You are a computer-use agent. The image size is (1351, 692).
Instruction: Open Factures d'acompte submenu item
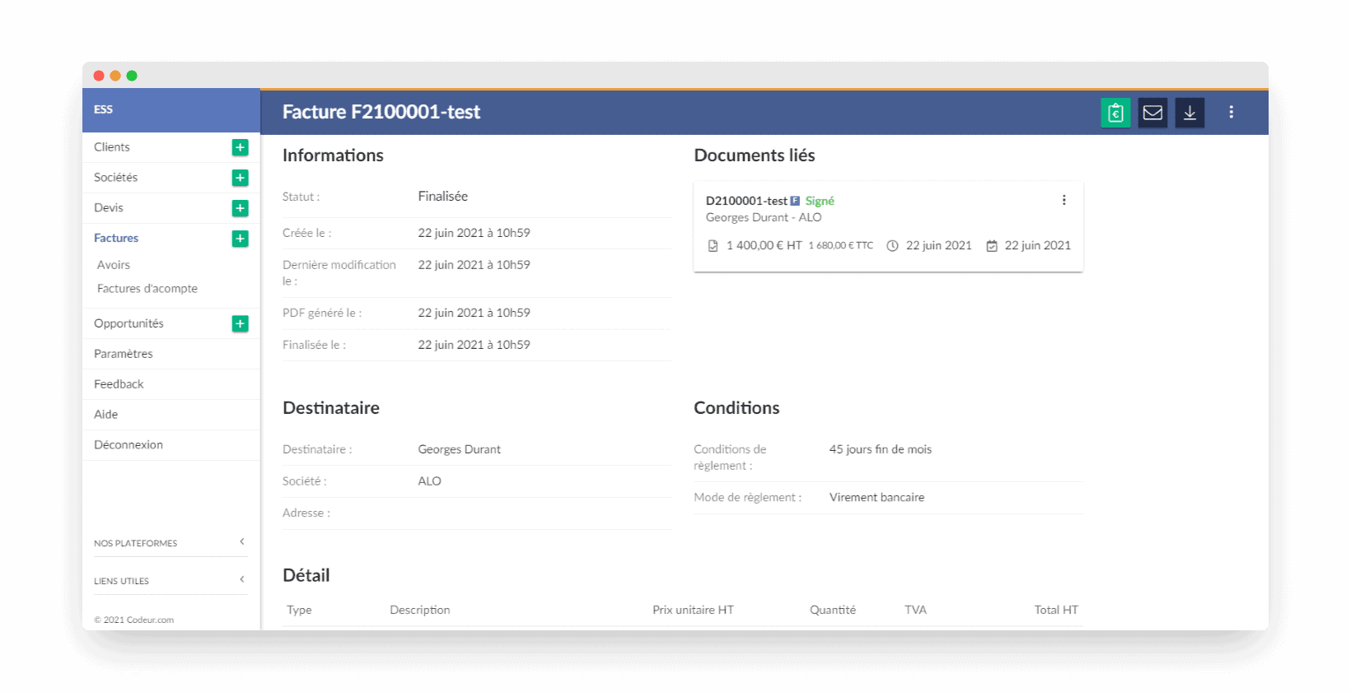coord(147,289)
